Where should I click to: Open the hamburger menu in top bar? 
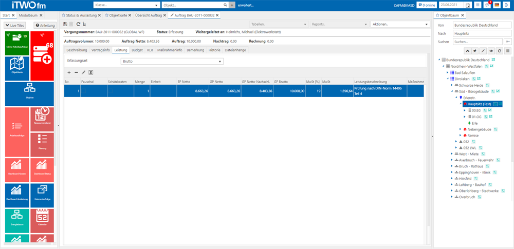(478, 5)
